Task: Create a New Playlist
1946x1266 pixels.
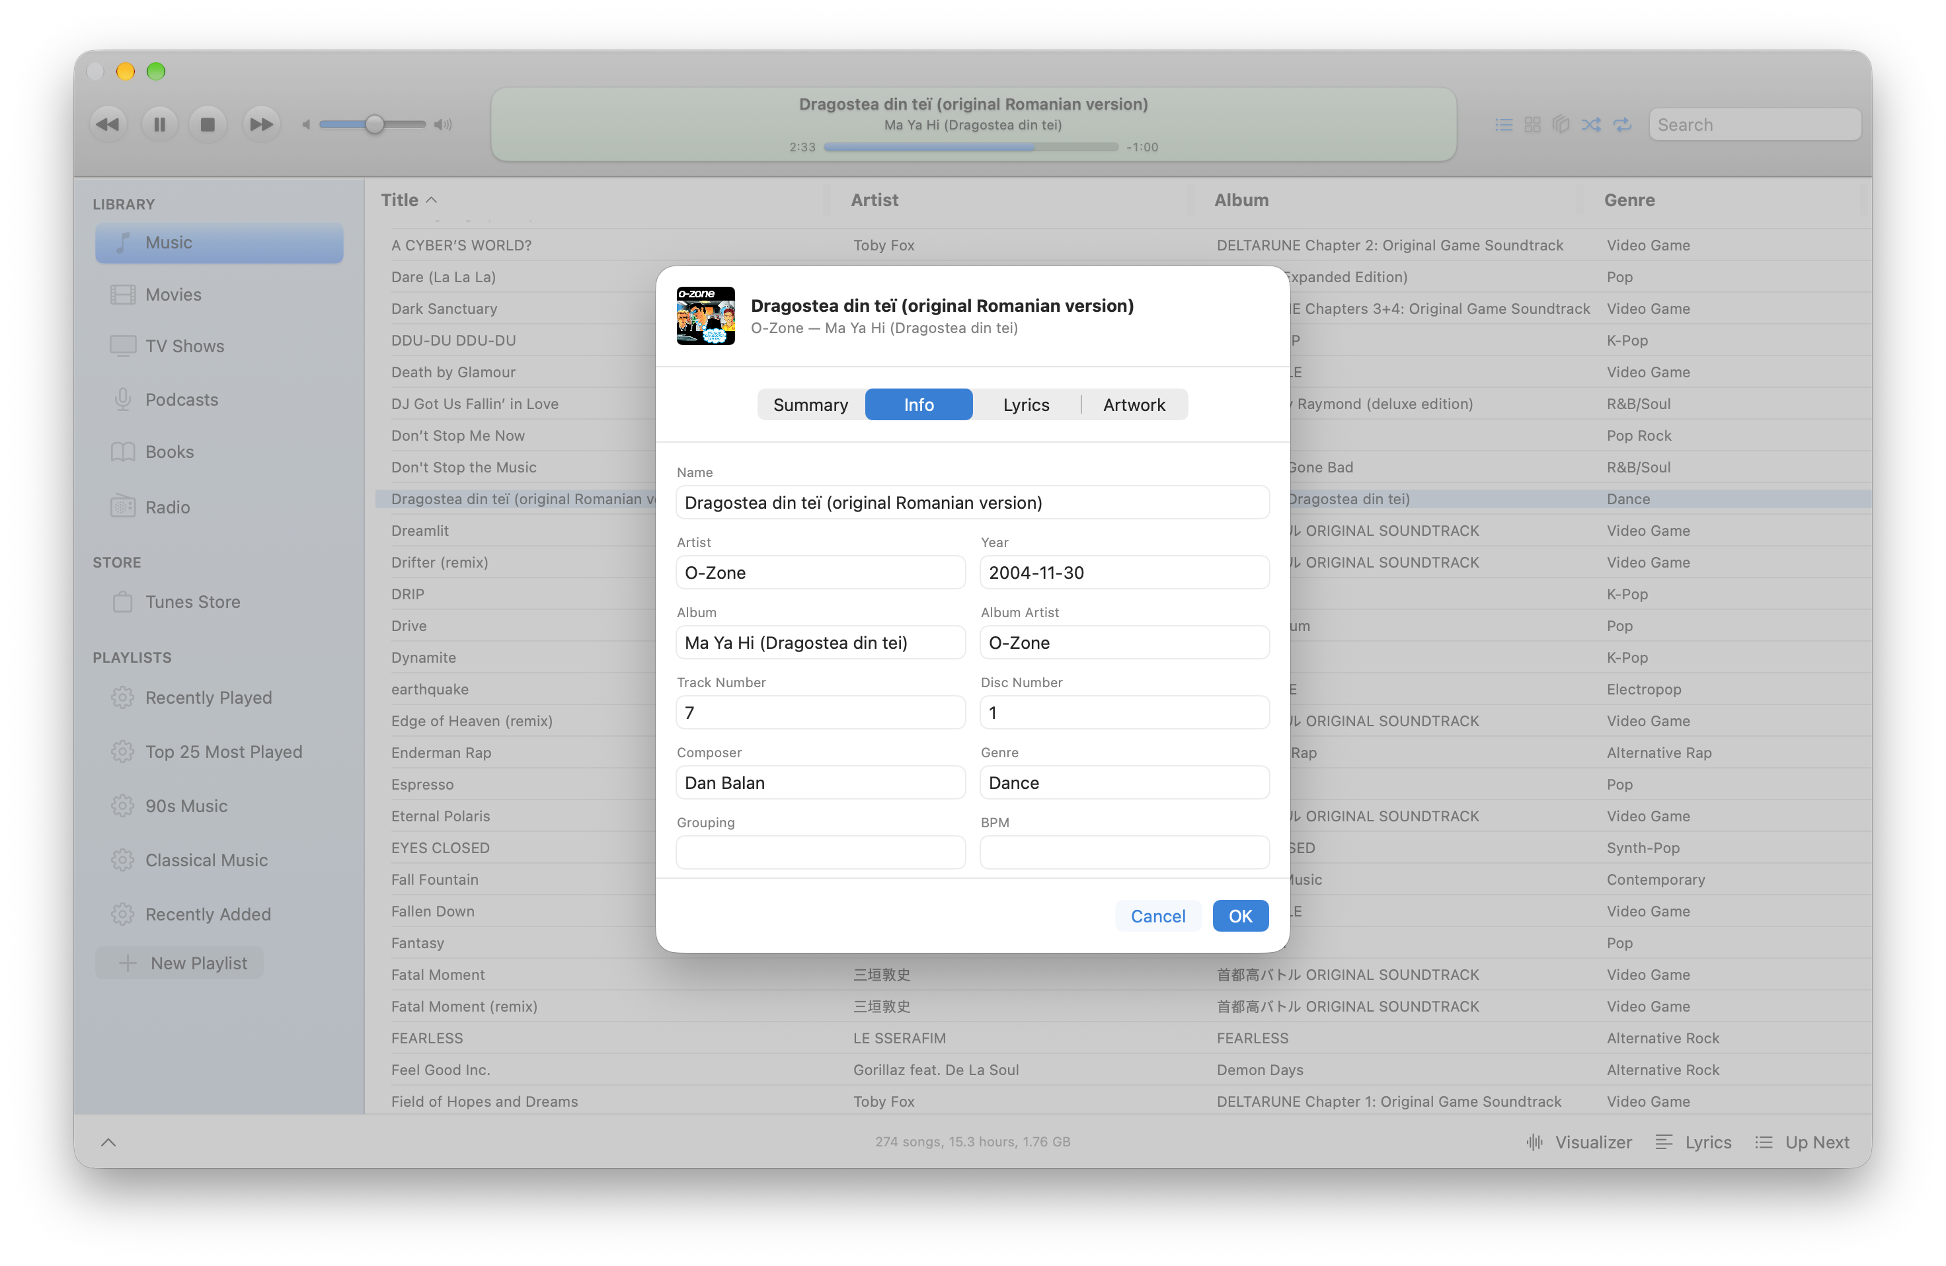Action: pyautogui.click(x=180, y=963)
